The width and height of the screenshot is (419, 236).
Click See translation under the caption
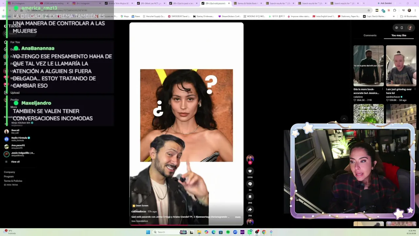click(x=139, y=221)
